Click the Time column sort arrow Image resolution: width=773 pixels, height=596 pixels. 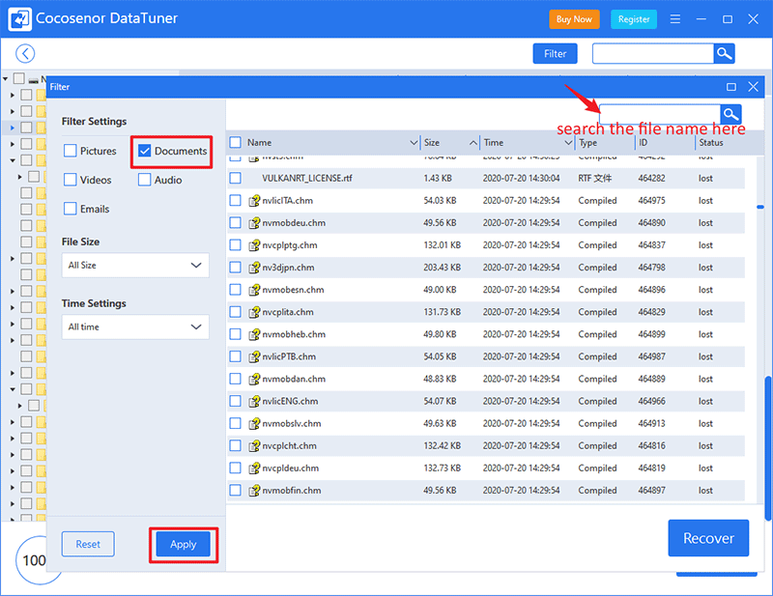[x=568, y=143]
